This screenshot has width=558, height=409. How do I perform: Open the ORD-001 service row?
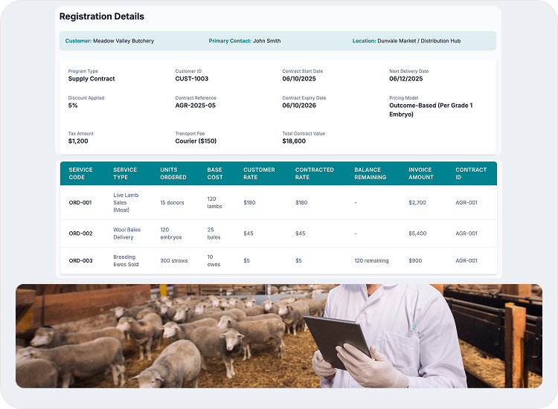click(80, 202)
